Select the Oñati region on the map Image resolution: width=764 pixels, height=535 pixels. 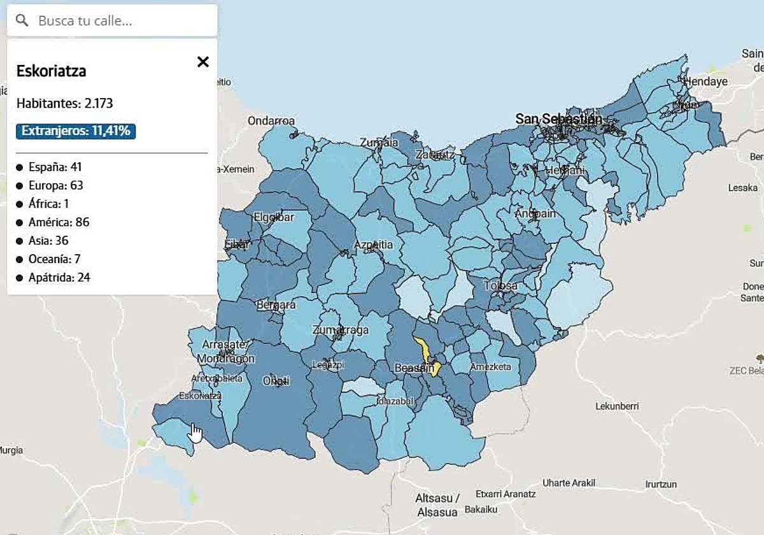pyautogui.click(x=276, y=381)
